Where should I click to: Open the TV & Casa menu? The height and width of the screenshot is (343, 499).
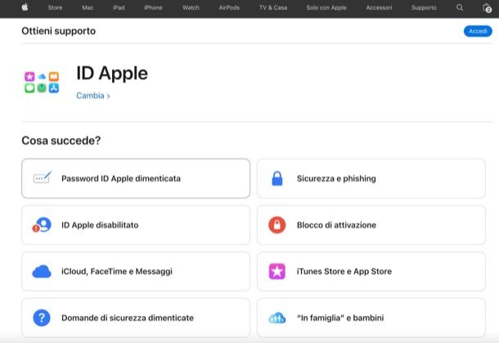point(273,7)
